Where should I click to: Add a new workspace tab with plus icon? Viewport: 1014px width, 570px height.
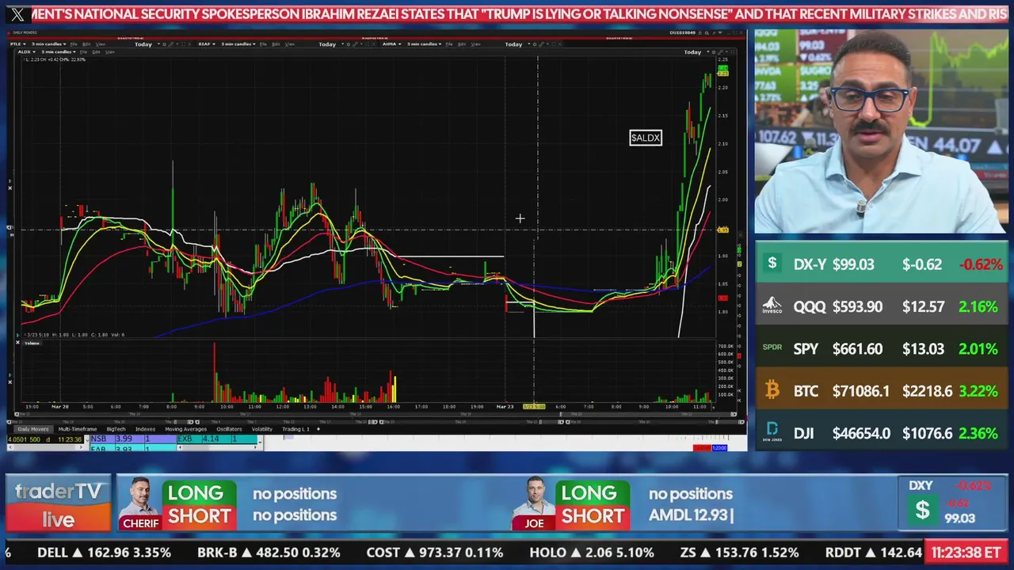[x=318, y=429]
